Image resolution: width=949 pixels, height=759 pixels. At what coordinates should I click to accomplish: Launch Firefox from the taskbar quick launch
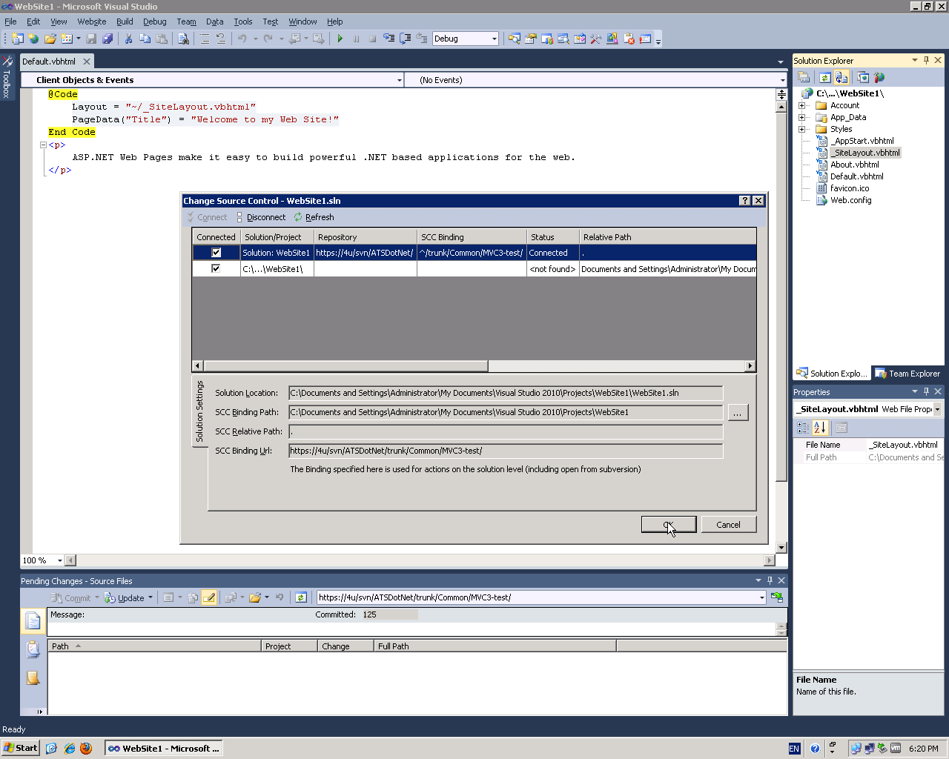[86, 749]
